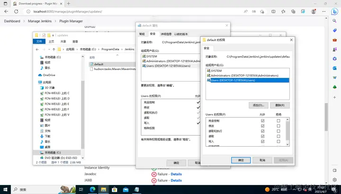Screen dimensions: 341x194
Task: Open 以前的版本 tab in properties dialog
Action: (x=181, y=34)
